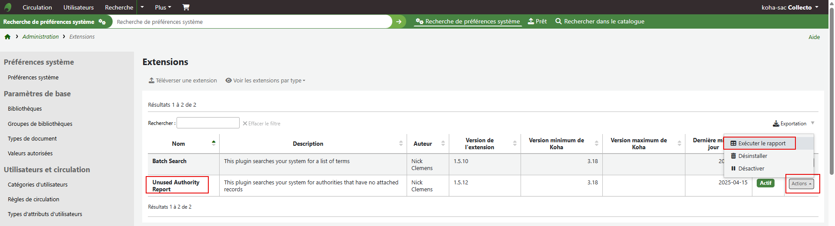This screenshot has height=226, width=835.
Task: Choose Désactiver to disable the plugin
Action: point(751,169)
